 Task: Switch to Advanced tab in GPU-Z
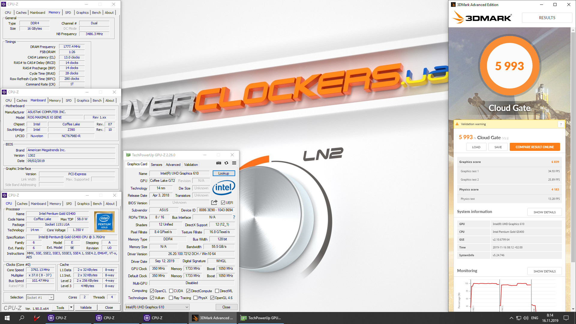coord(173,165)
